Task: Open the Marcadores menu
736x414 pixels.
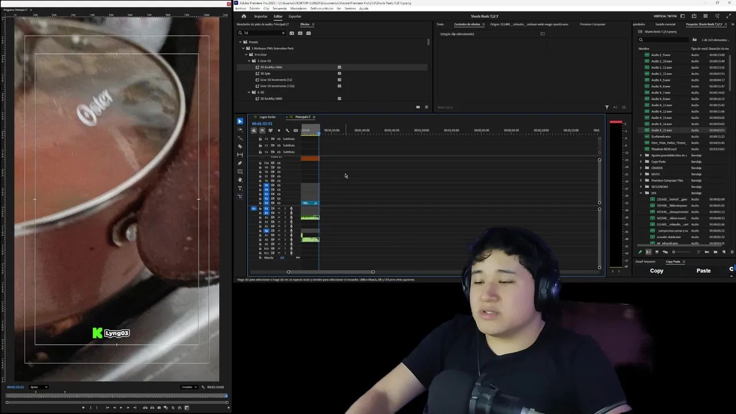Action: coord(298,9)
